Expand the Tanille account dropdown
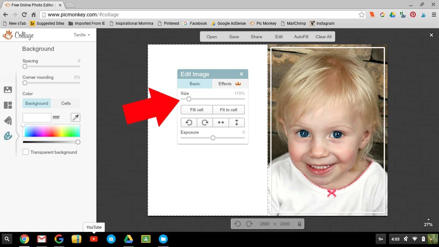 82,35
